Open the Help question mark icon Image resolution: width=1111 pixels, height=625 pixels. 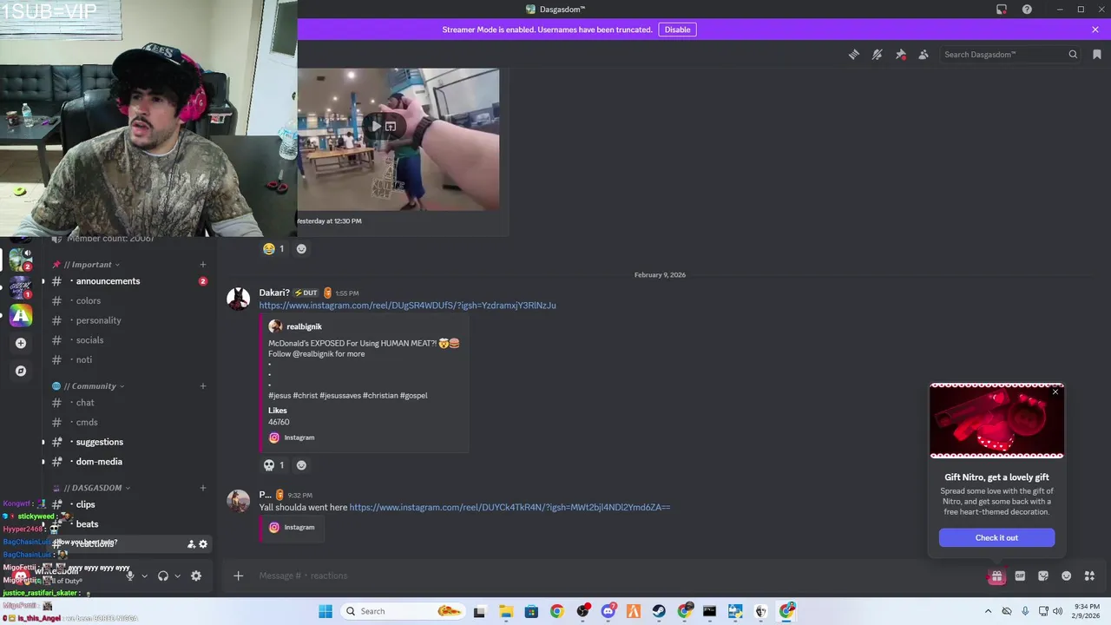(x=1027, y=10)
